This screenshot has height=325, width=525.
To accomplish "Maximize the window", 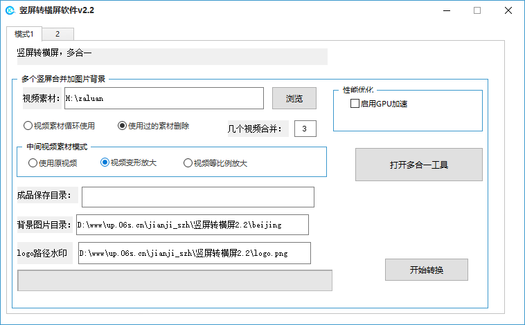I will [477, 10].
